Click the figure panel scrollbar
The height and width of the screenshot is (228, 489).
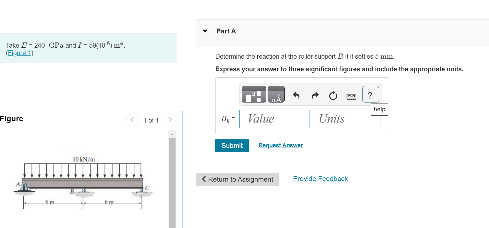coord(172,178)
